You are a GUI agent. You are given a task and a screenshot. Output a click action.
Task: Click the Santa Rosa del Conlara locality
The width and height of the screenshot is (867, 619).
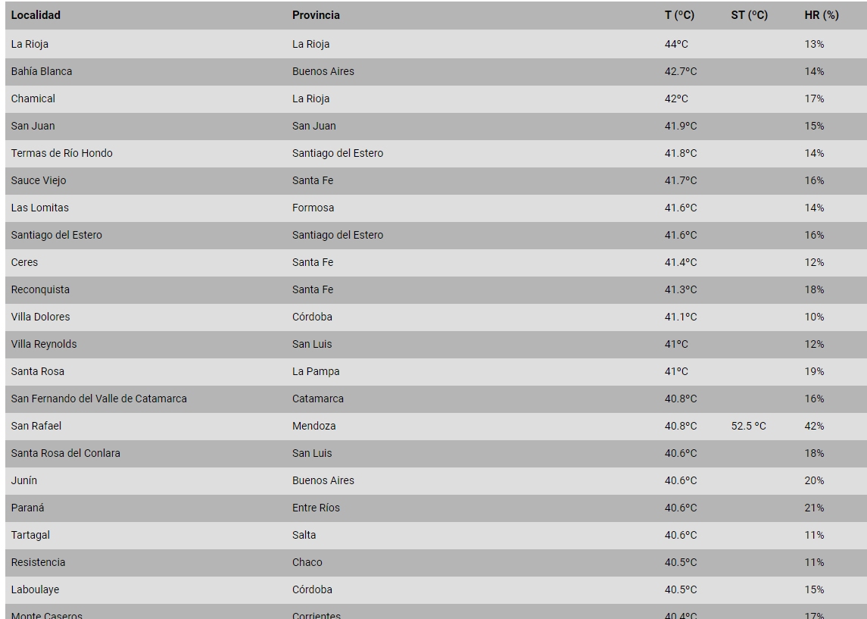coord(65,453)
